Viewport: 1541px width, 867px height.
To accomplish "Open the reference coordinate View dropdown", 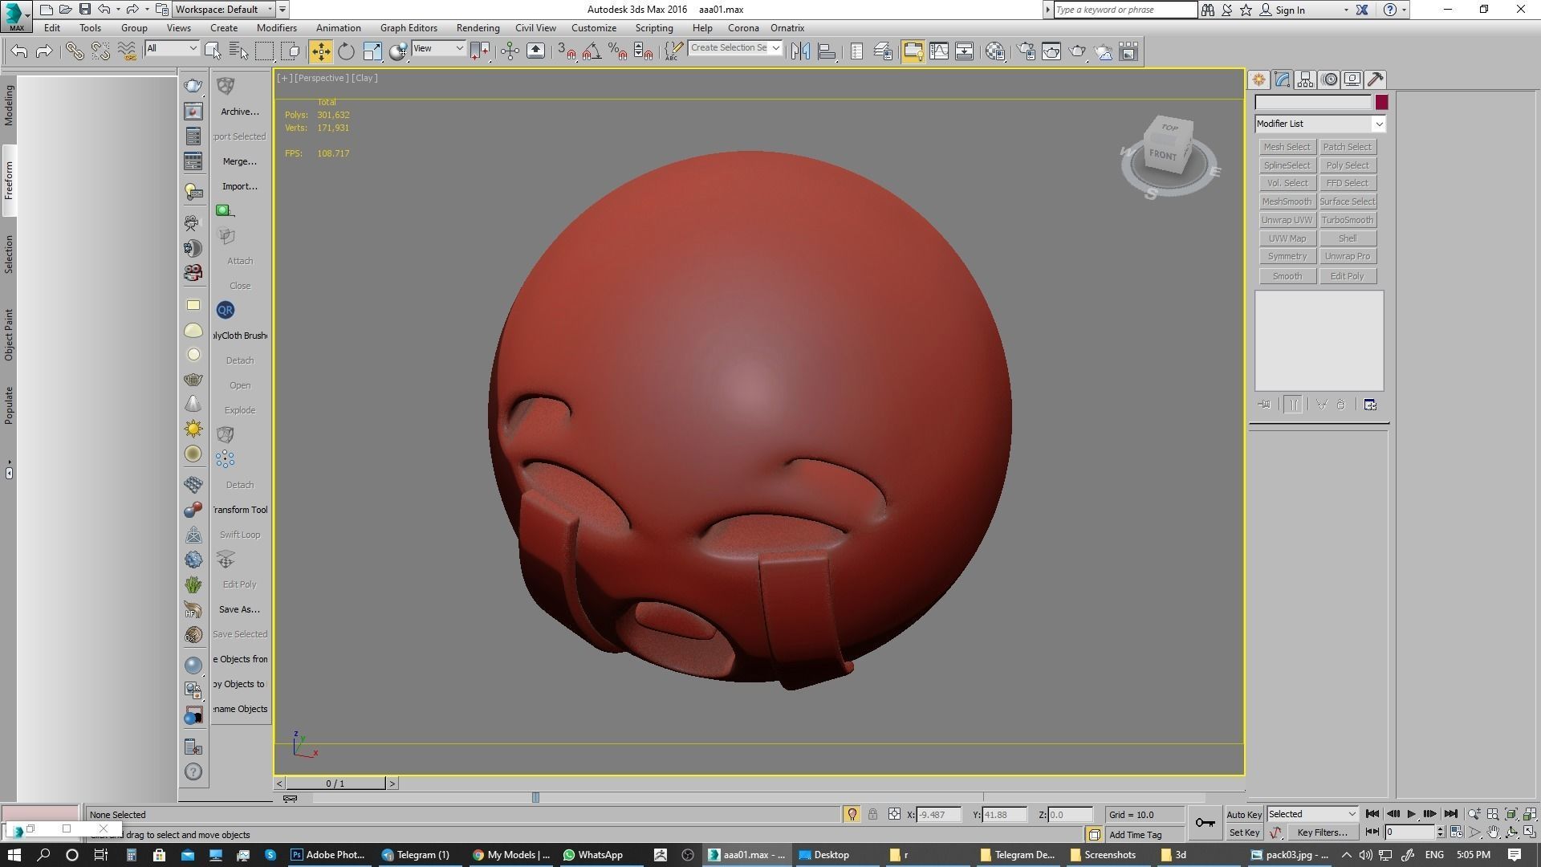I will click(x=438, y=48).
